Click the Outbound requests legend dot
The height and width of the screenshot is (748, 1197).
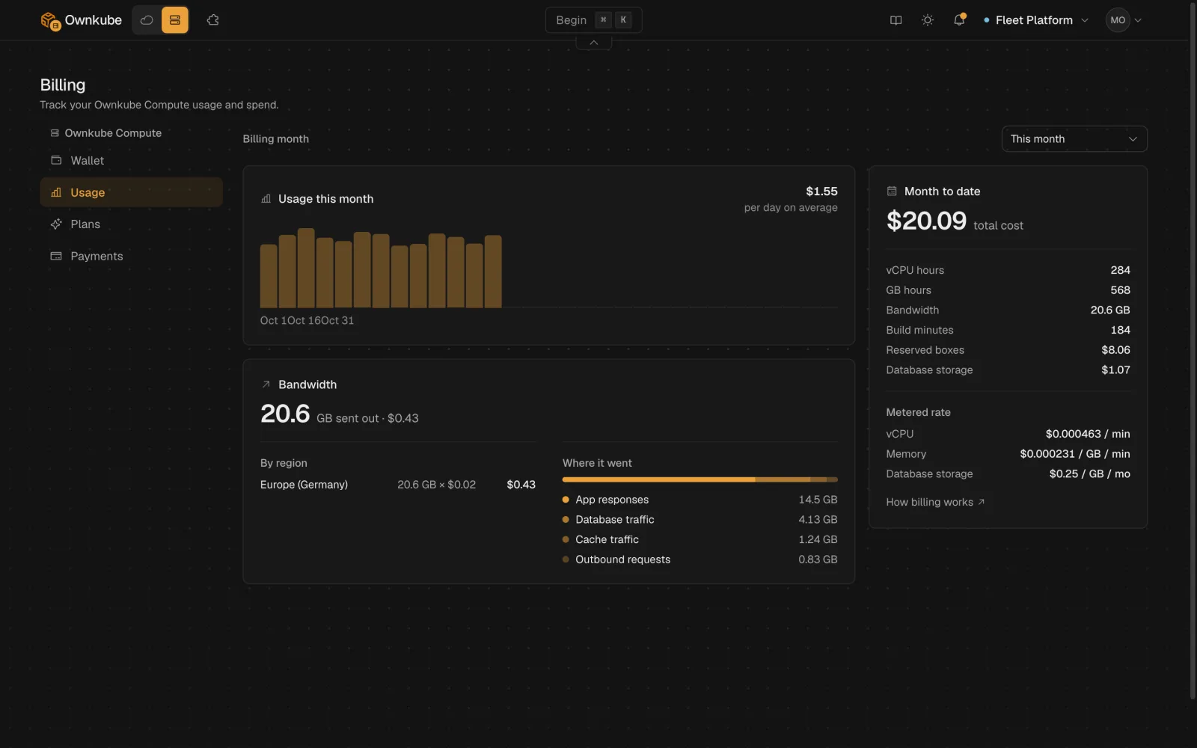(x=566, y=560)
